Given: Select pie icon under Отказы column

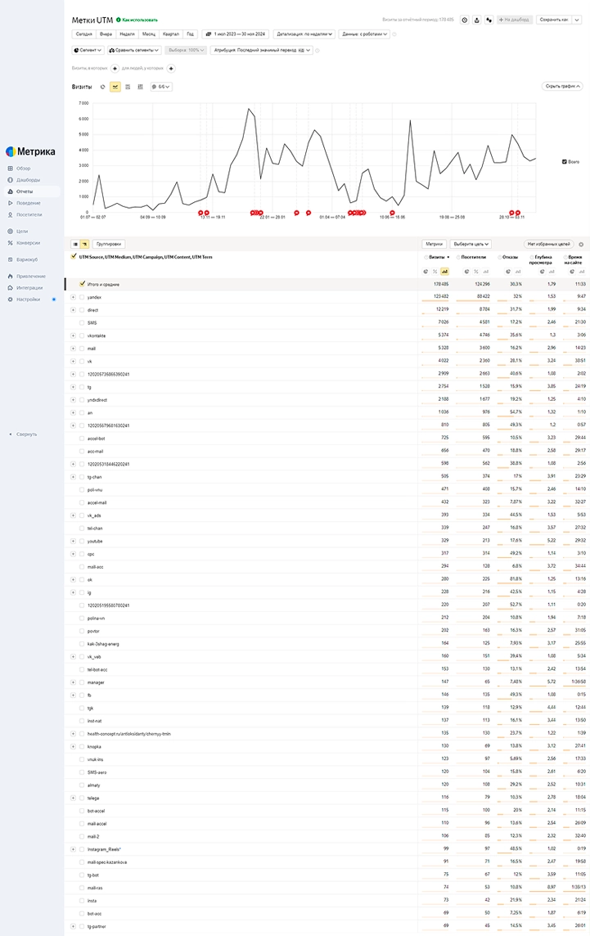Looking at the screenshot, I should coord(508,271).
